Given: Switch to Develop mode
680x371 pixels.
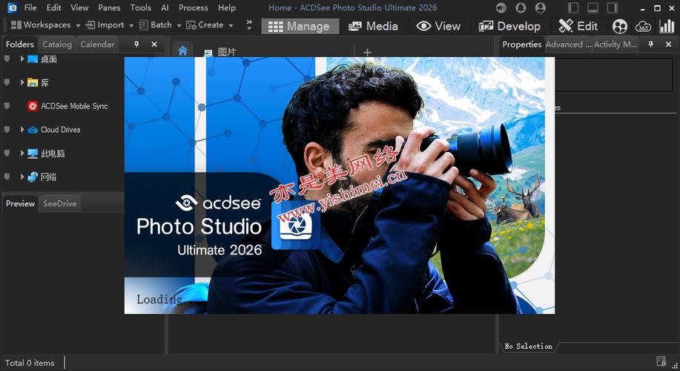Looking at the screenshot, I should (x=509, y=27).
